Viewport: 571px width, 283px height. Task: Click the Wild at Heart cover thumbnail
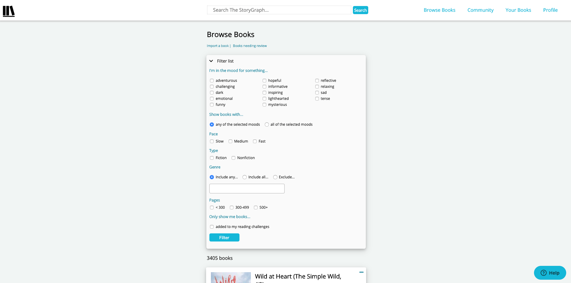(231, 278)
